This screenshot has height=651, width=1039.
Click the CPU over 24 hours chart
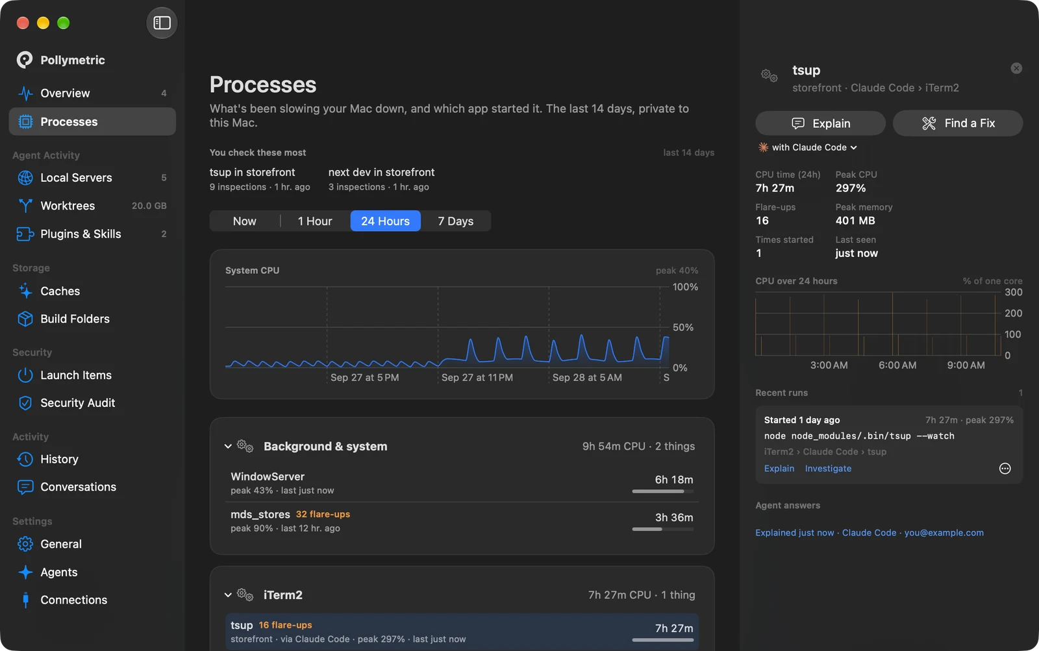tap(878, 324)
